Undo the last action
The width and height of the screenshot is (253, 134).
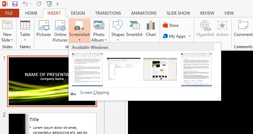click(25, 3)
